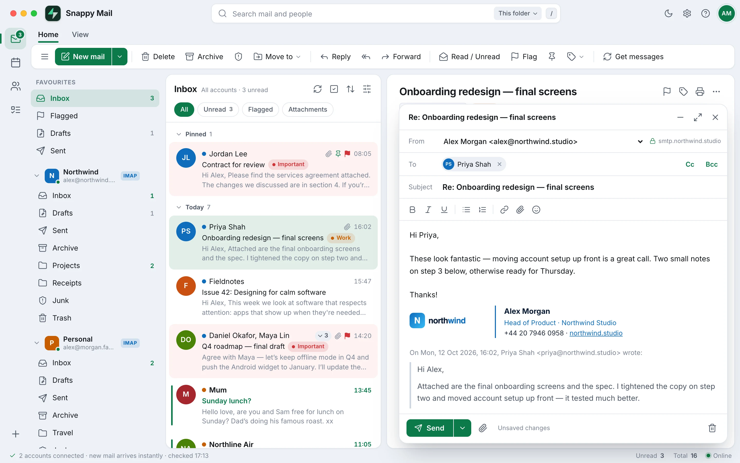Collapse the Pinned section
Screen dimensions: 740x463
click(179, 134)
